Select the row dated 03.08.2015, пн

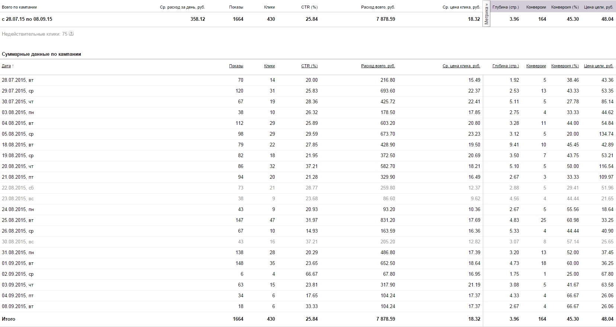tap(308, 112)
